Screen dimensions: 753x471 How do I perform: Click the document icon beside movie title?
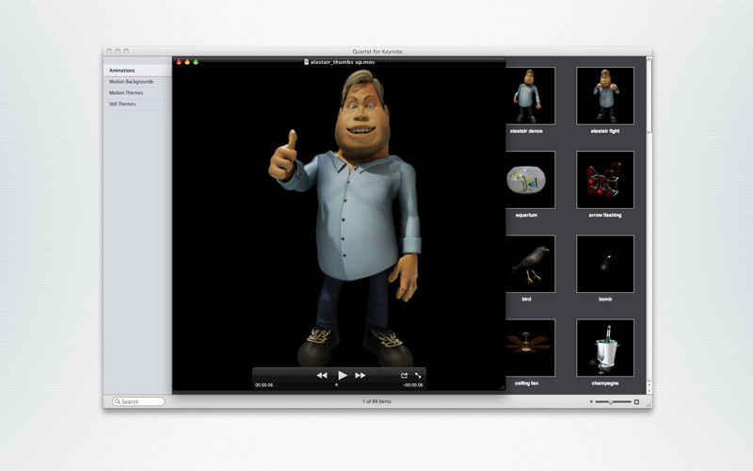pyautogui.click(x=307, y=62)
